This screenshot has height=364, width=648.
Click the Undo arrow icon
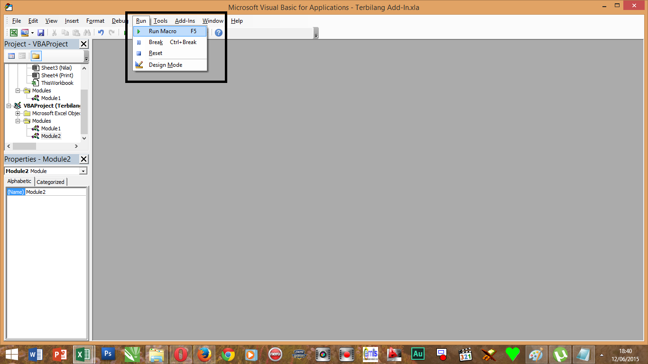tap(101, 33)
